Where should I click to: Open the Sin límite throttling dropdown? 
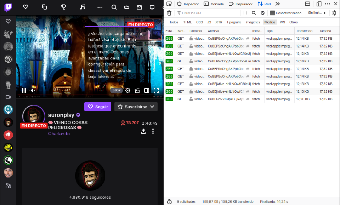tap(317, 13)
